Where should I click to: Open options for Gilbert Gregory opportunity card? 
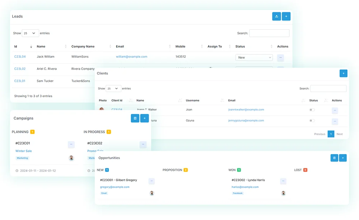point(151,181)
